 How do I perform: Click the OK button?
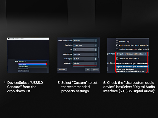tap(88, 70)
